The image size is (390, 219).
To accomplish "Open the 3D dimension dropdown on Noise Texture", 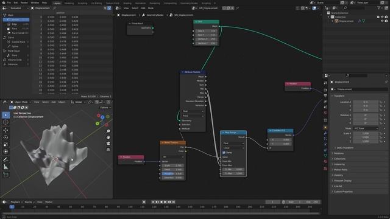I will pyautogui.click(x=173, y=157).
